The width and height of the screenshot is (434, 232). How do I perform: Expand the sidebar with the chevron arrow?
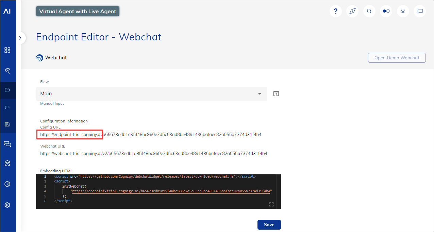tap(20, 38)
